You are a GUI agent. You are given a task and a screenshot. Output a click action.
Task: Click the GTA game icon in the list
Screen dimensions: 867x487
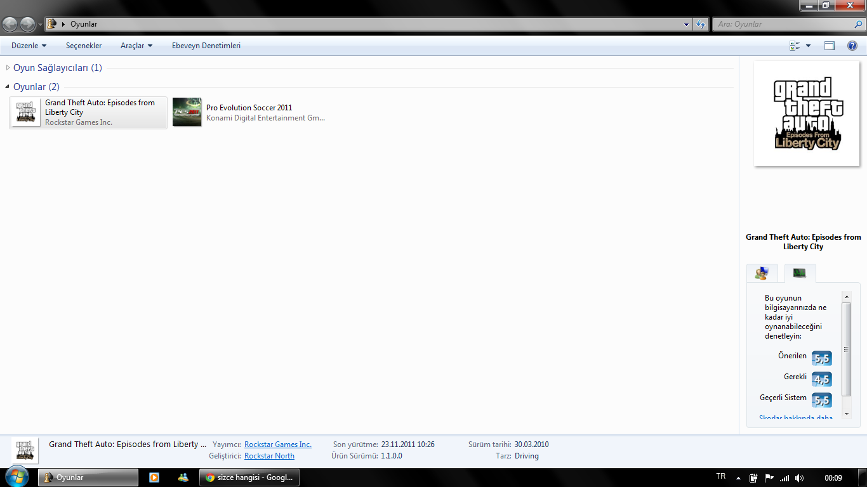pos(27,113)
